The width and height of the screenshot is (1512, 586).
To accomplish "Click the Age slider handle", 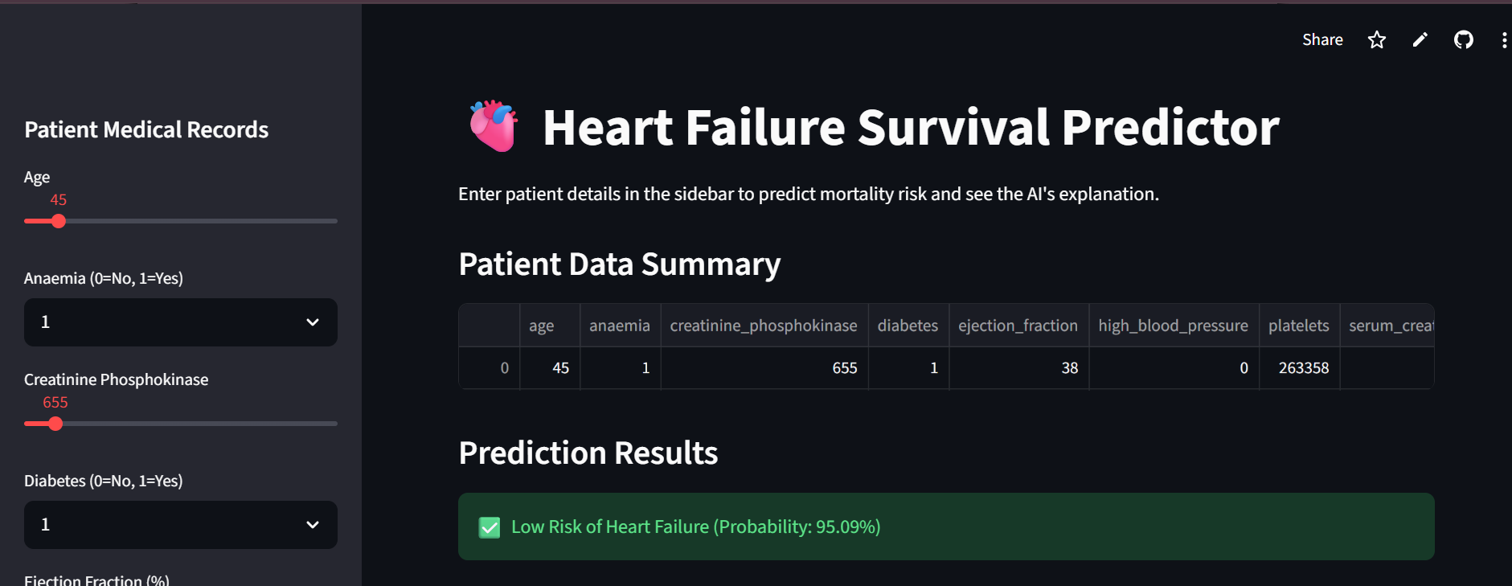I will click(x=59, y=221).
